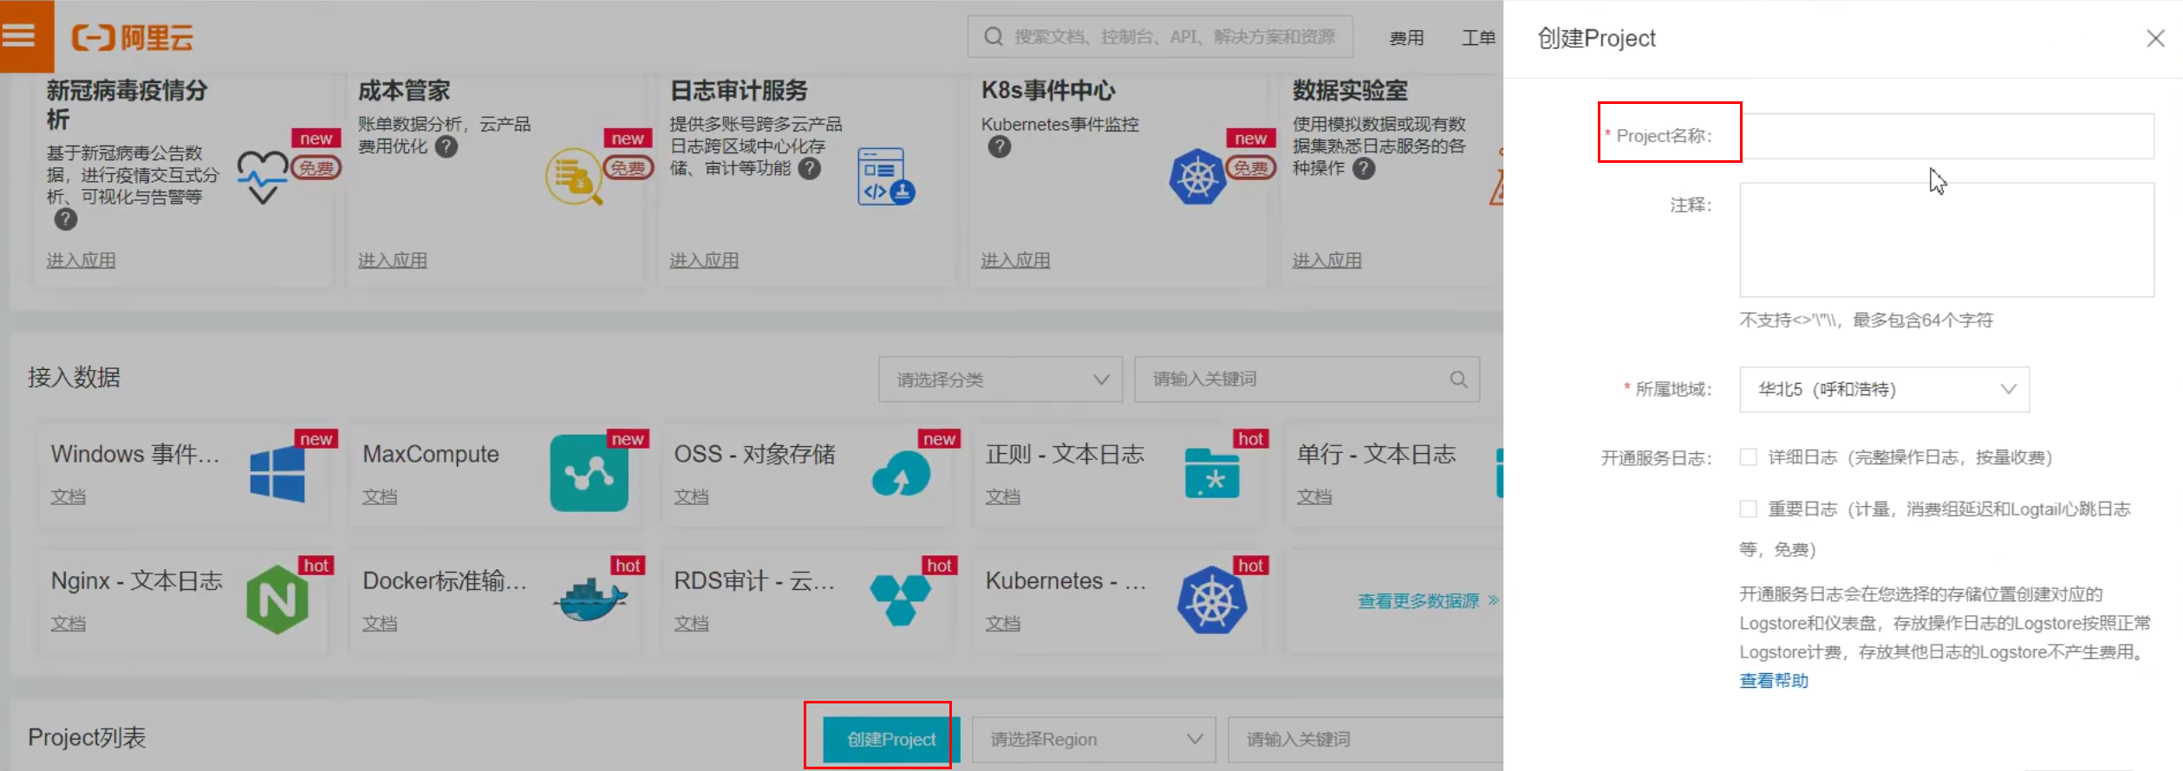
Task: Open the 请选择分类 category dropdown
Action: pyautogui.click(x=1000, y=379)
